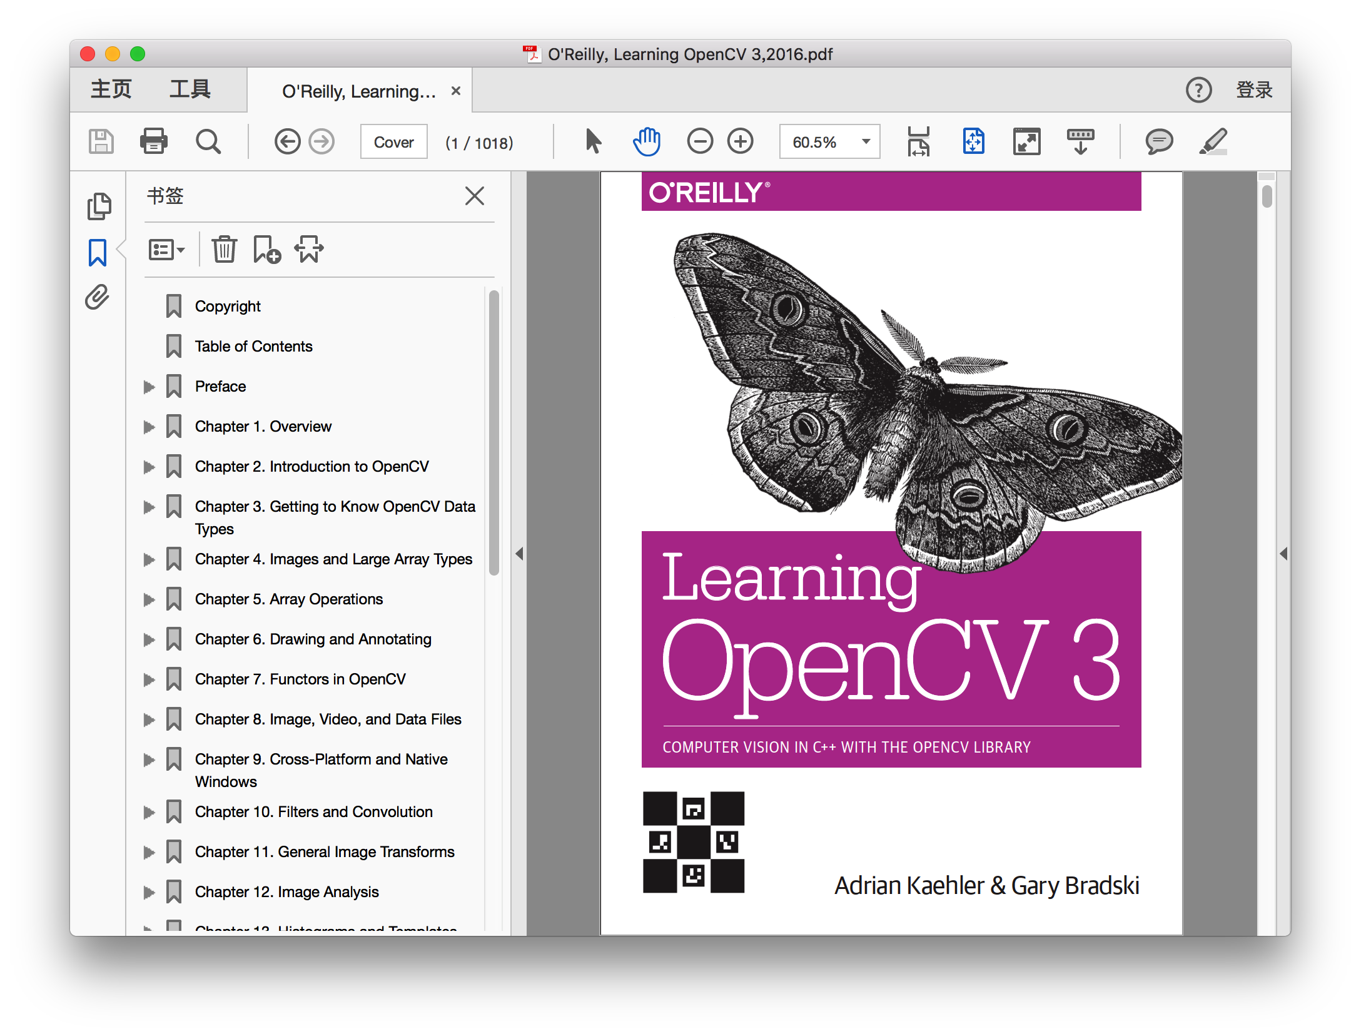This screenshot has width=1361, height=1036.
Task: Select the hand pan tool
Action: click(647, 141)
